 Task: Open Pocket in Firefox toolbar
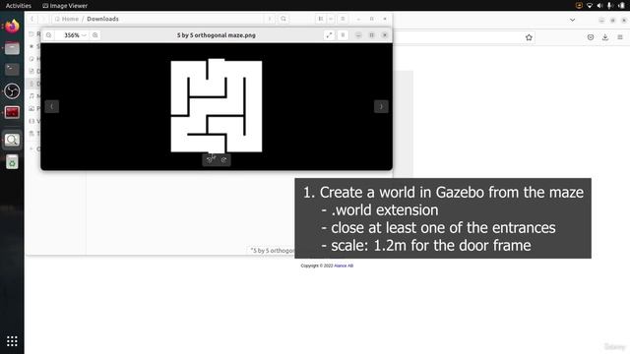pos(591,37)
